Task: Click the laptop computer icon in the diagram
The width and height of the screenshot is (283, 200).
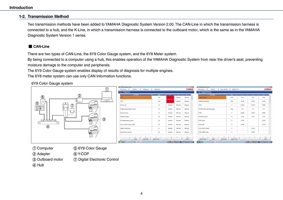Action: (x=107, y=96)
